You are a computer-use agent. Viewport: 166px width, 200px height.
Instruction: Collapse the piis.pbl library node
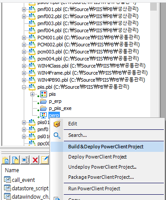tap(24, 87)
